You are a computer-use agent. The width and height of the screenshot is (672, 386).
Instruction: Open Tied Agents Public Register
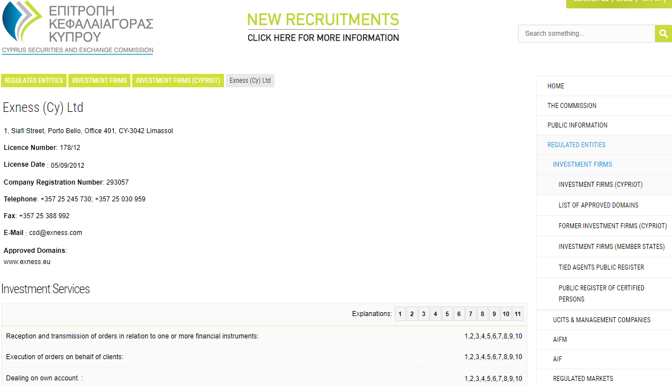[604, 267]
